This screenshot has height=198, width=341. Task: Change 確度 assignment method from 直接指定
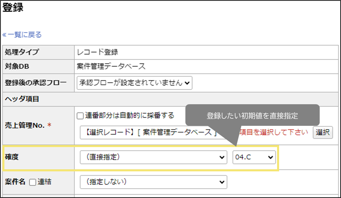pos(154,157)
